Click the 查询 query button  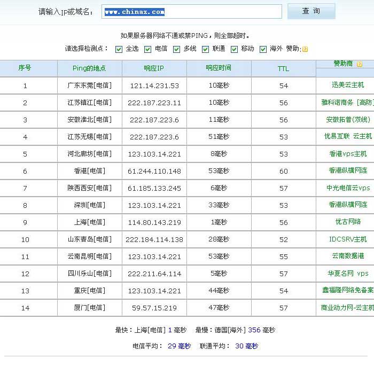tap(311, 11)
